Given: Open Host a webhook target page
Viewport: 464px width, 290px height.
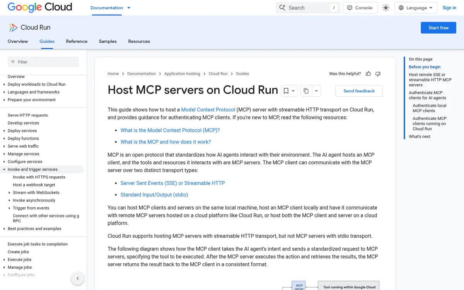Looking at the screenshot, I should 34,185.
